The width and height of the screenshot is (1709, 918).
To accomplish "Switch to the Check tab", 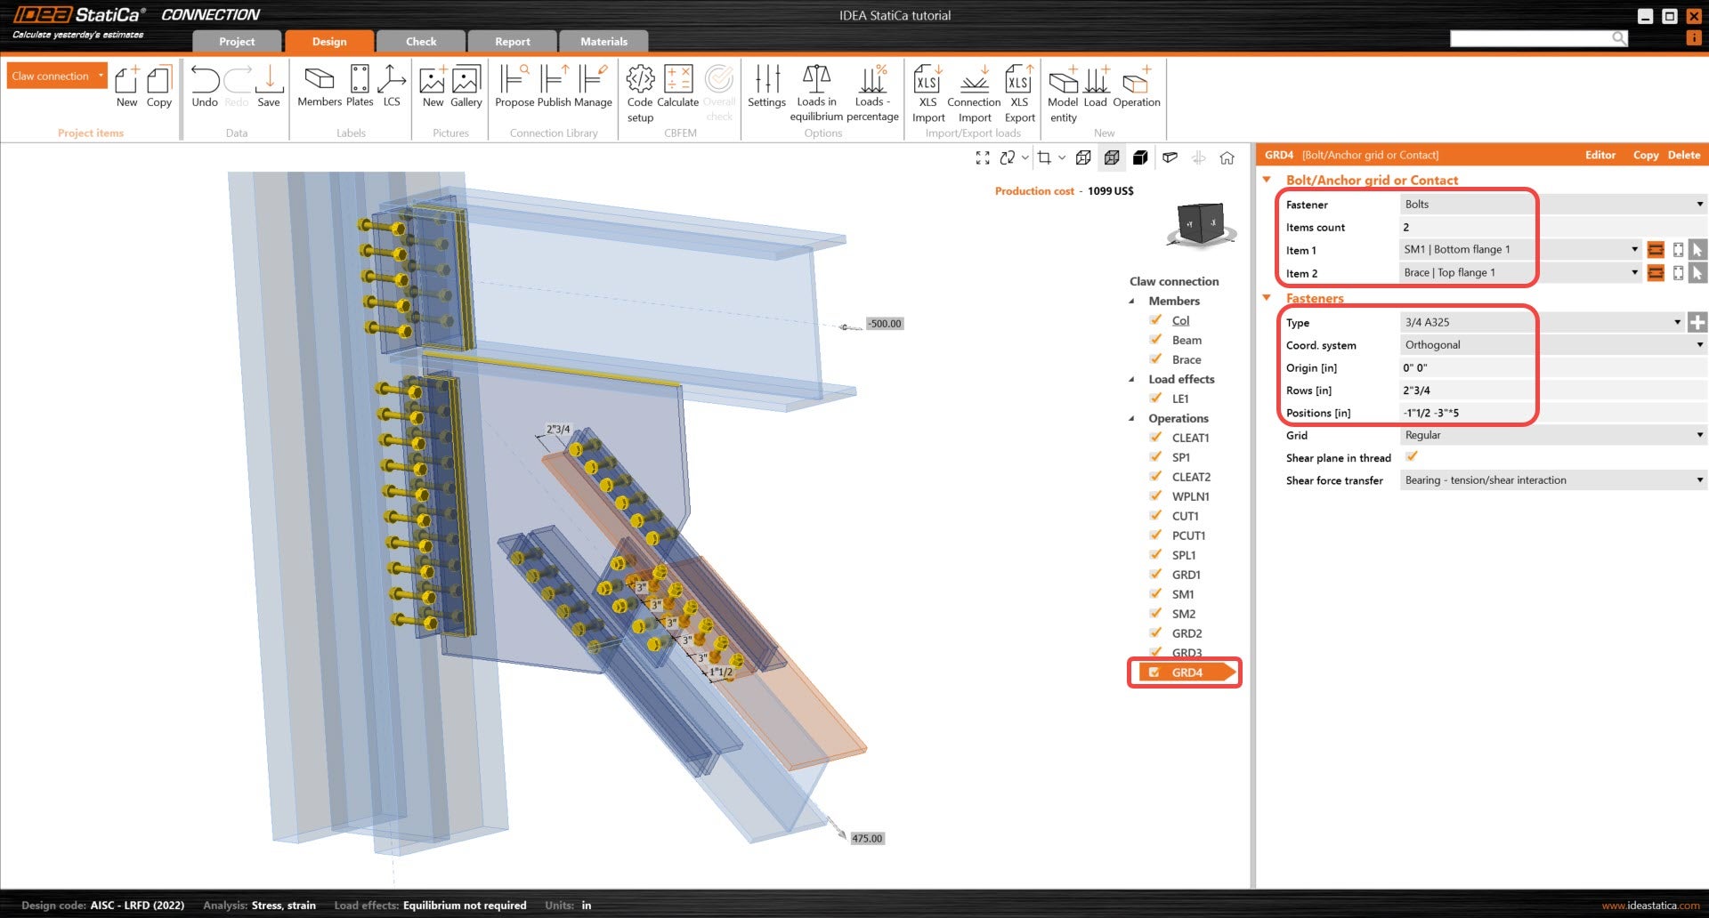I will (421, 42).
